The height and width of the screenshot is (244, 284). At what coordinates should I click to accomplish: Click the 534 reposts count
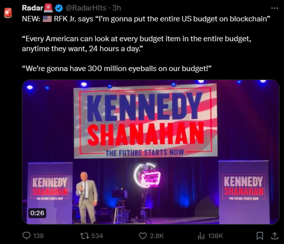coord(97,236)
